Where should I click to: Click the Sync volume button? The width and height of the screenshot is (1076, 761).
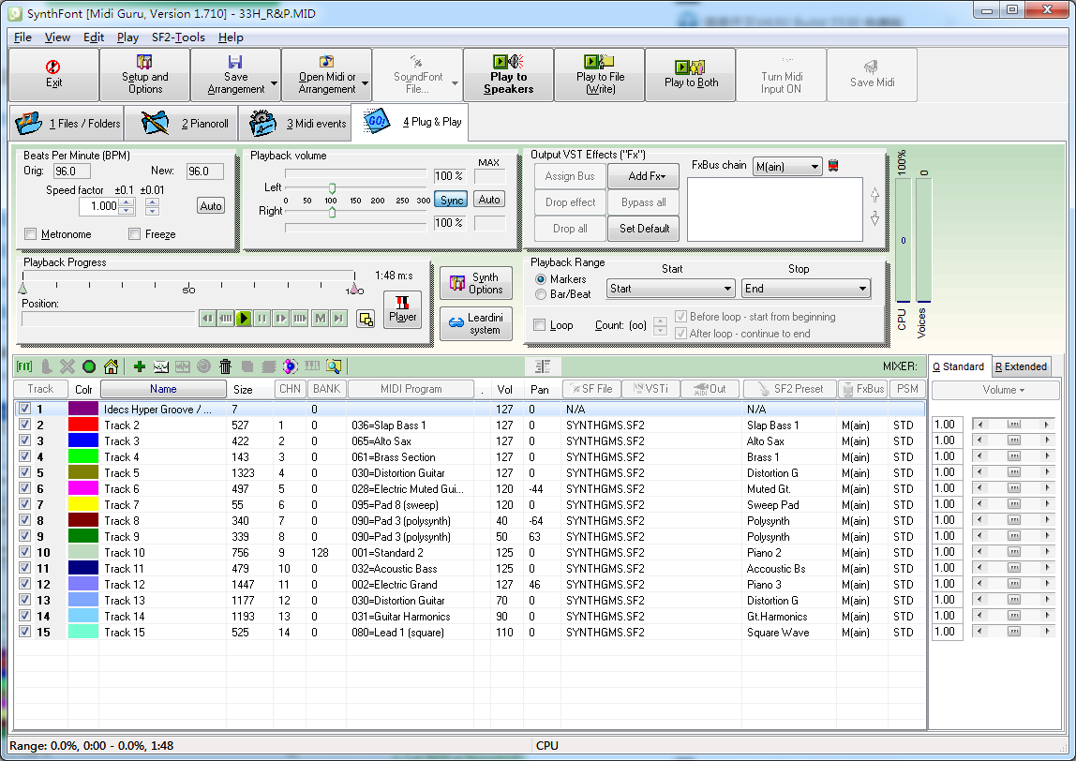pos(451,200)
